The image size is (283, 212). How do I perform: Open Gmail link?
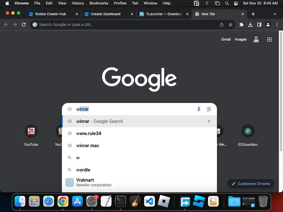(x=226, y=39)
